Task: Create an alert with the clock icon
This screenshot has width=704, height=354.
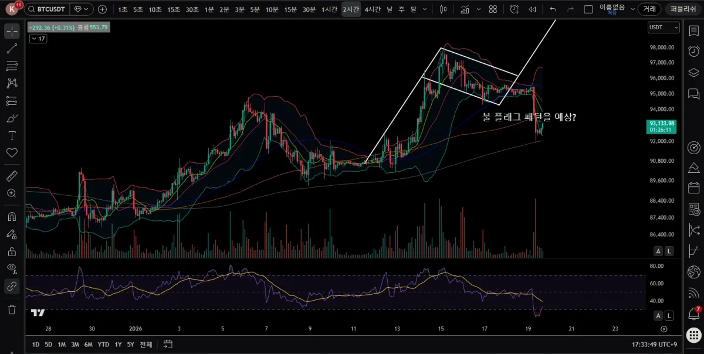Action: point(515,9)
